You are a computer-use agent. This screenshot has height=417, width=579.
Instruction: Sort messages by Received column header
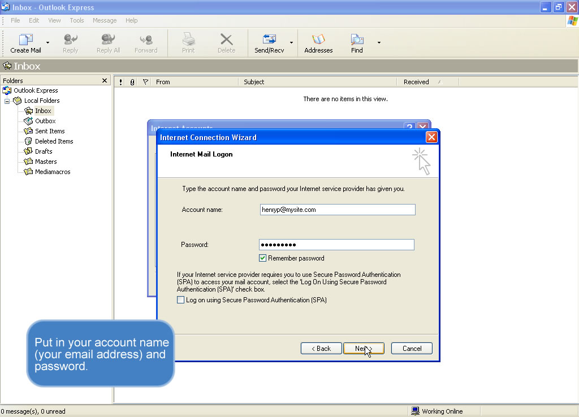tap(416, 82)
